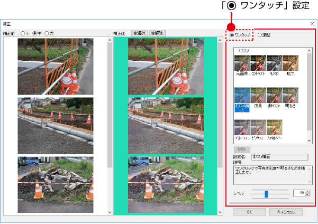Viewport: 318px width, 224px height.
Task: Increase the level value with up arrow
Action: click(x=307, y=191)
